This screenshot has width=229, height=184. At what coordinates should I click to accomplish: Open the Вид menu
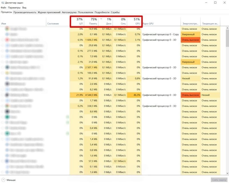(x=24, y=7)
